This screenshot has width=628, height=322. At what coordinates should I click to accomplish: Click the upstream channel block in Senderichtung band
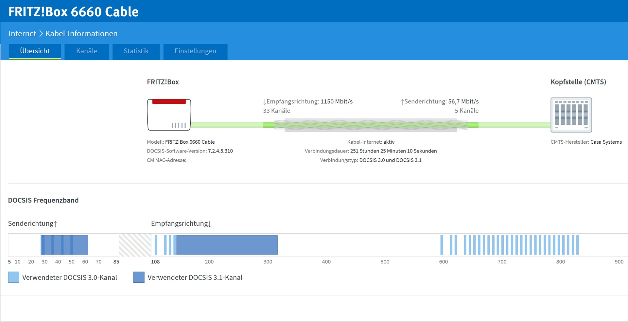(x=64, y=245)
